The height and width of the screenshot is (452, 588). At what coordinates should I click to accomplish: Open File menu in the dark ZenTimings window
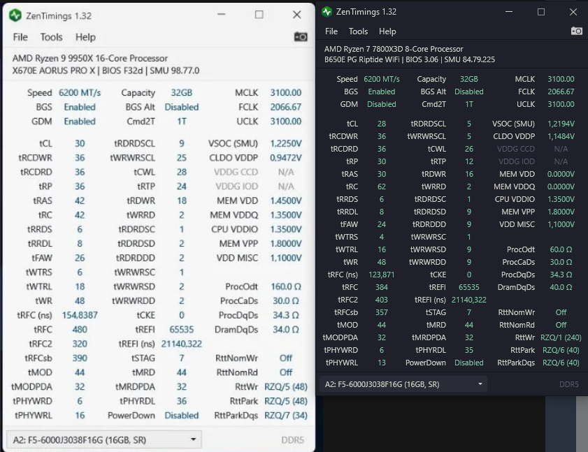tap(331, 31)
